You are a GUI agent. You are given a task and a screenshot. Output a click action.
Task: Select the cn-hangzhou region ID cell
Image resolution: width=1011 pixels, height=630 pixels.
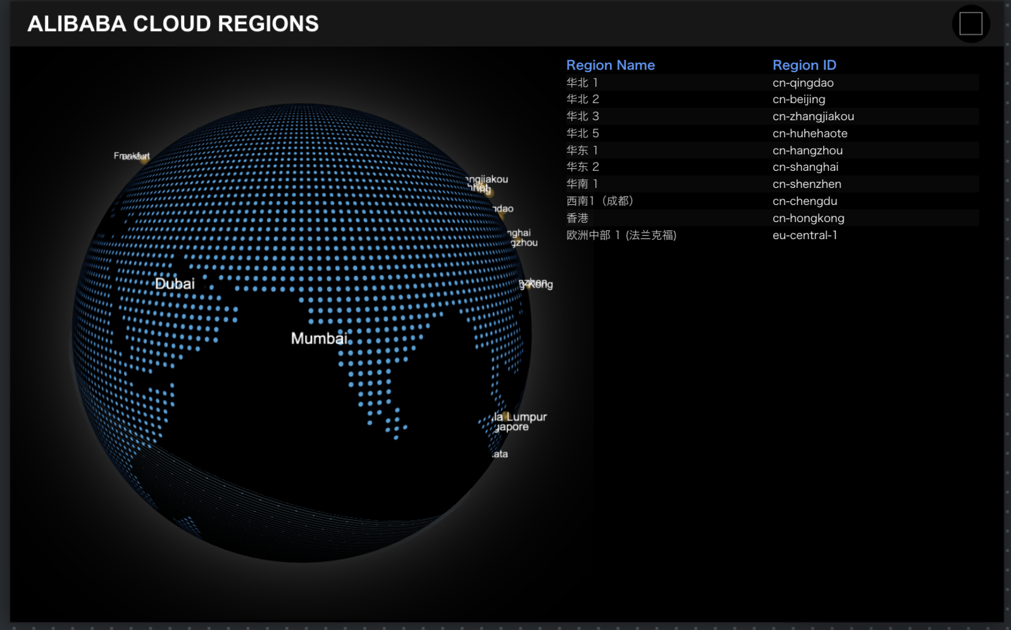coord(807,151)
